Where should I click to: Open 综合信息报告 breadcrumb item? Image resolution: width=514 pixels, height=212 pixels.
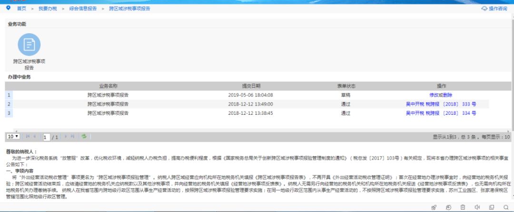[82, 9]
